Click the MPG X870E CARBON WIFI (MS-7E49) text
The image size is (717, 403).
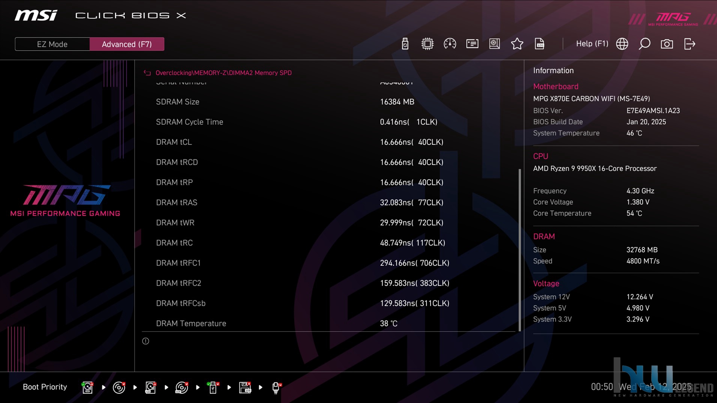pyautogui.click(x=591, y=99)
